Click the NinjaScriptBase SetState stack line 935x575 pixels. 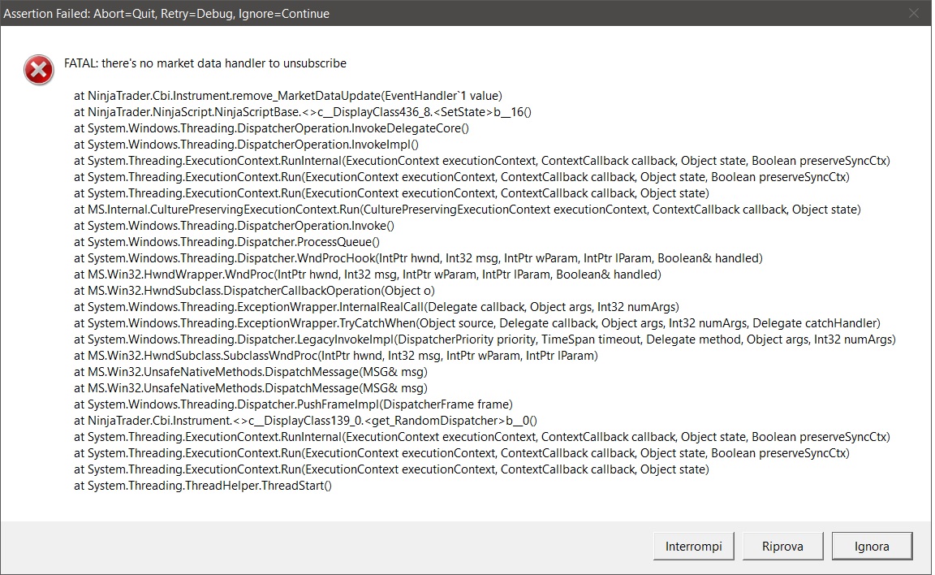tap(303, 112)
